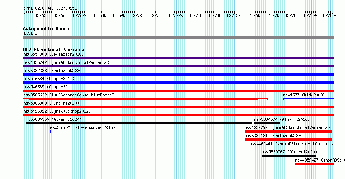345x179 pixels.
Task: Open variant nsv1677 (Kidd2008) label
Action: 304,95
